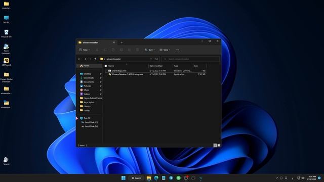Viewport: 324px width, 182px height.
Task: Click the Paste icon in Explorer toolbar
Action: (113, 50)
